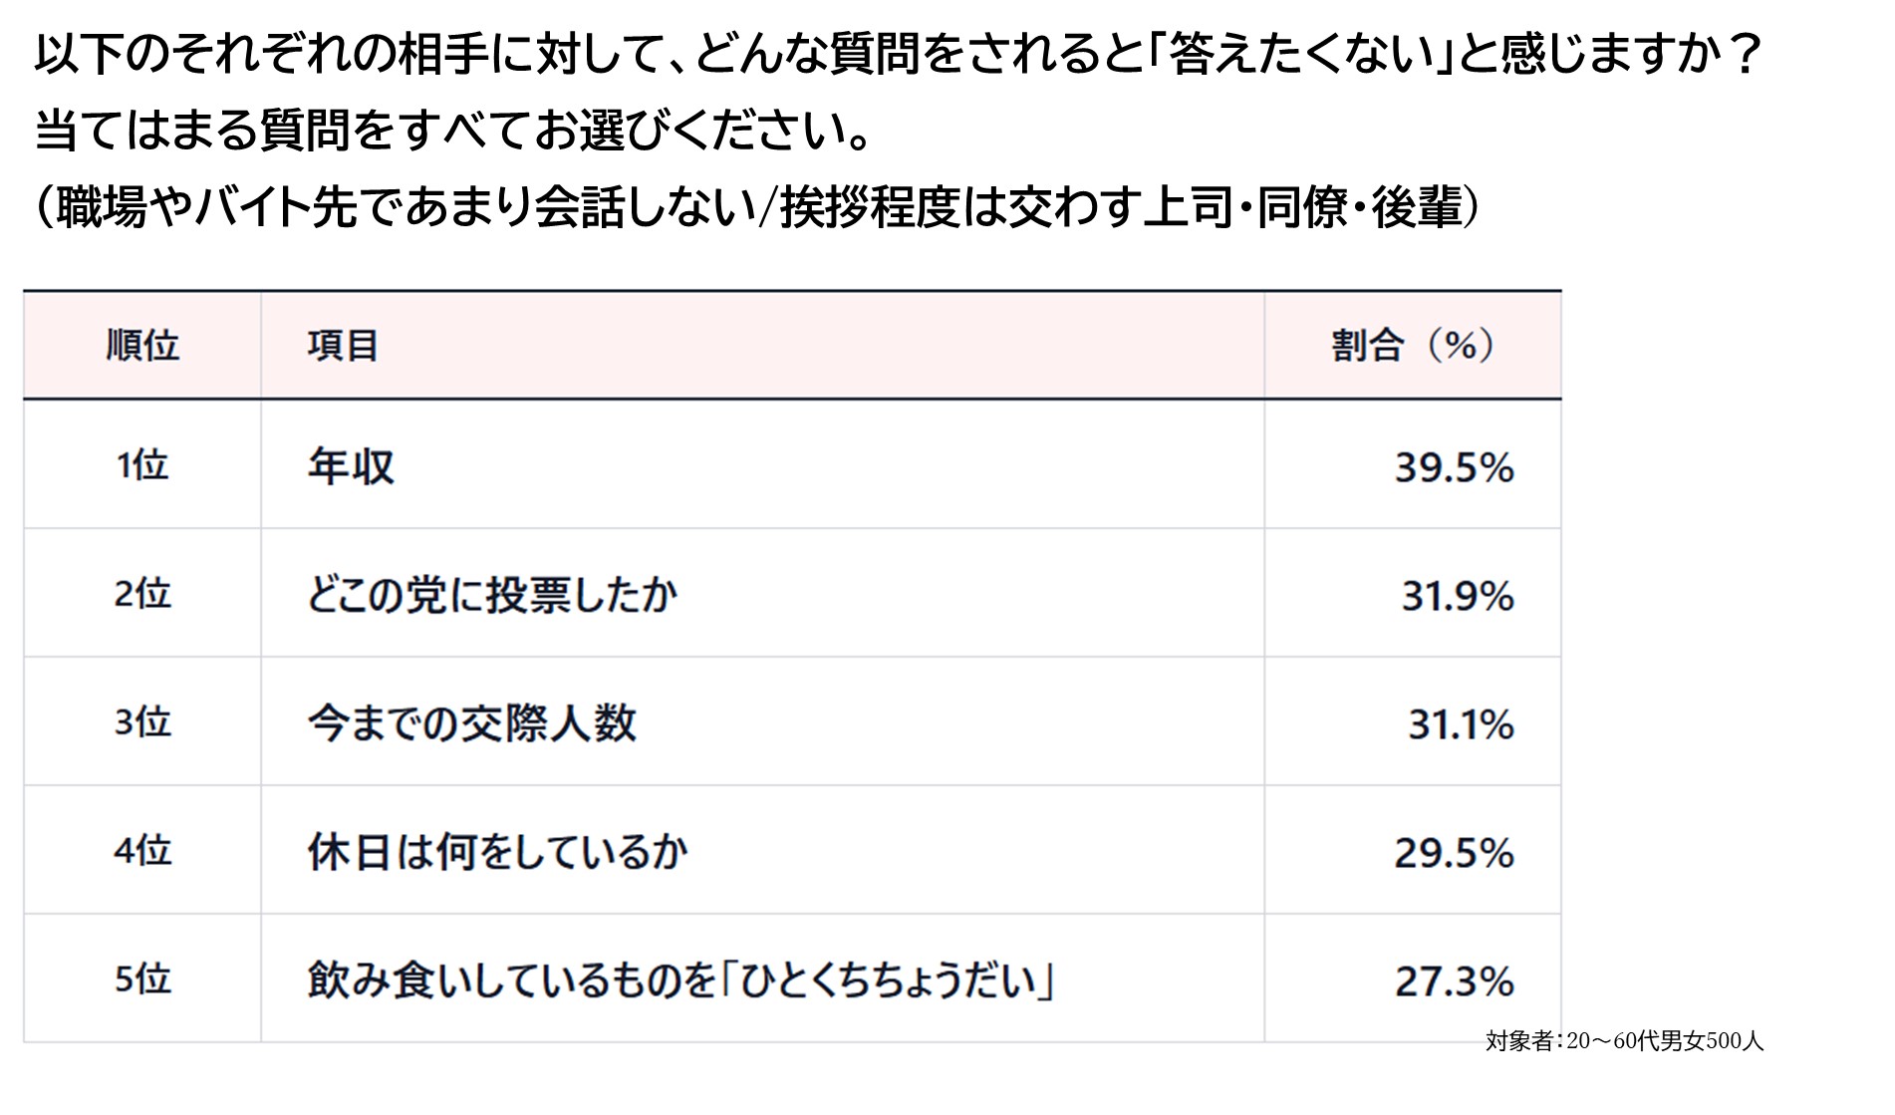Select the 3位 rank cell

142,722
